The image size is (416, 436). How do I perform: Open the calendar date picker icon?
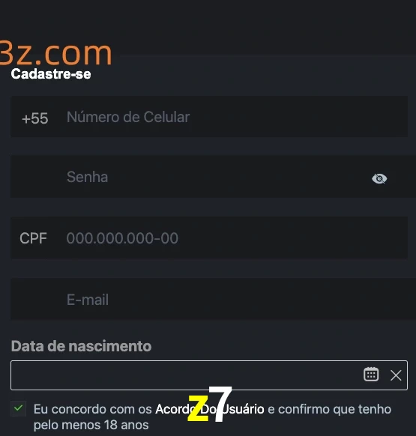pos(371,375)
